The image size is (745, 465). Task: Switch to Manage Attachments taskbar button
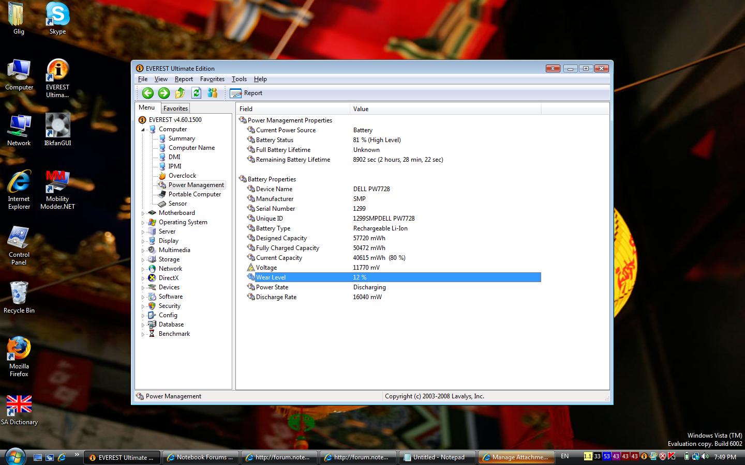coord(515,457)
